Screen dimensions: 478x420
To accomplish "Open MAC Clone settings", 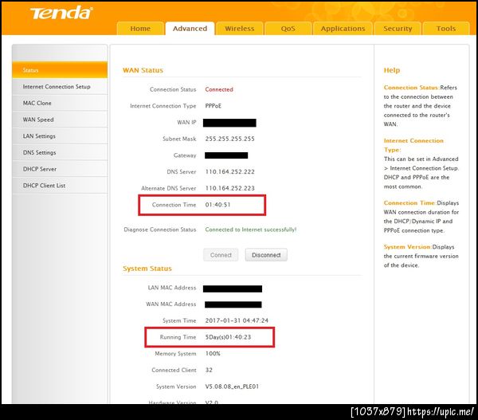I will pyautogui.click(x=60, y=103).
